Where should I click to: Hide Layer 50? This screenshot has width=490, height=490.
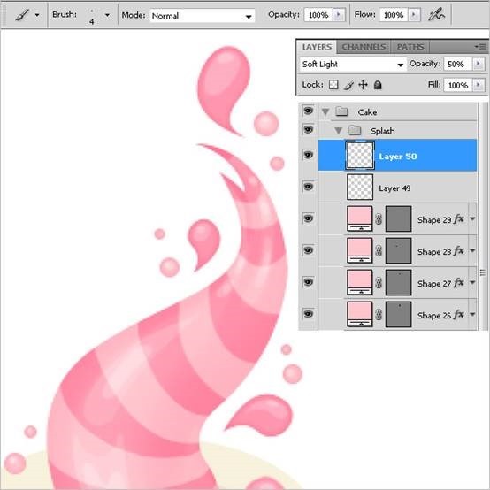[x=308, y=155]
